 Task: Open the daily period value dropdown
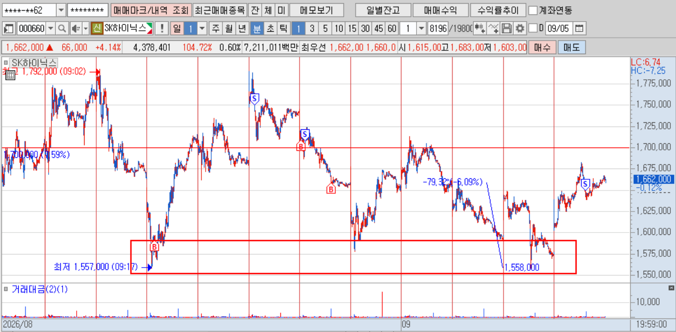pyautogui.click(x=202, y=28)
